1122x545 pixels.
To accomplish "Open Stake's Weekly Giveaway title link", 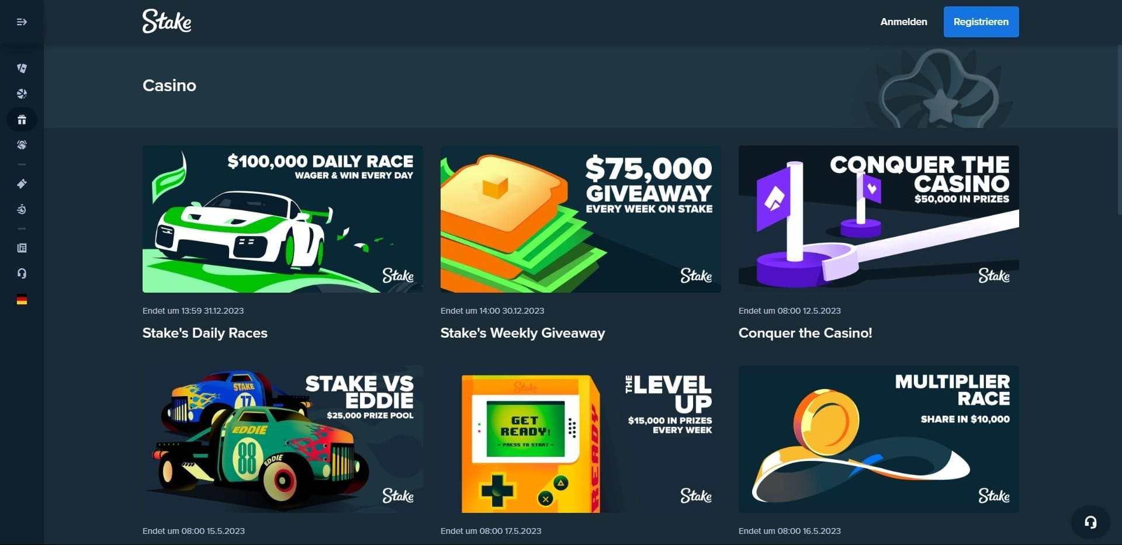I will 522,333.
